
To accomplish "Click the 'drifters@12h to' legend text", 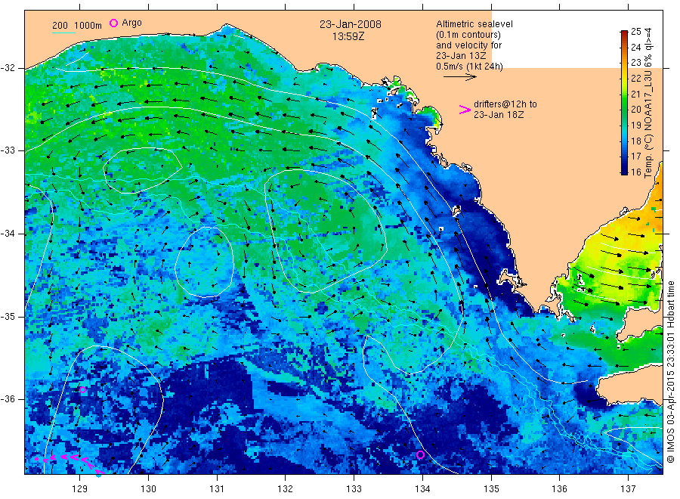I will click(505, 104).
